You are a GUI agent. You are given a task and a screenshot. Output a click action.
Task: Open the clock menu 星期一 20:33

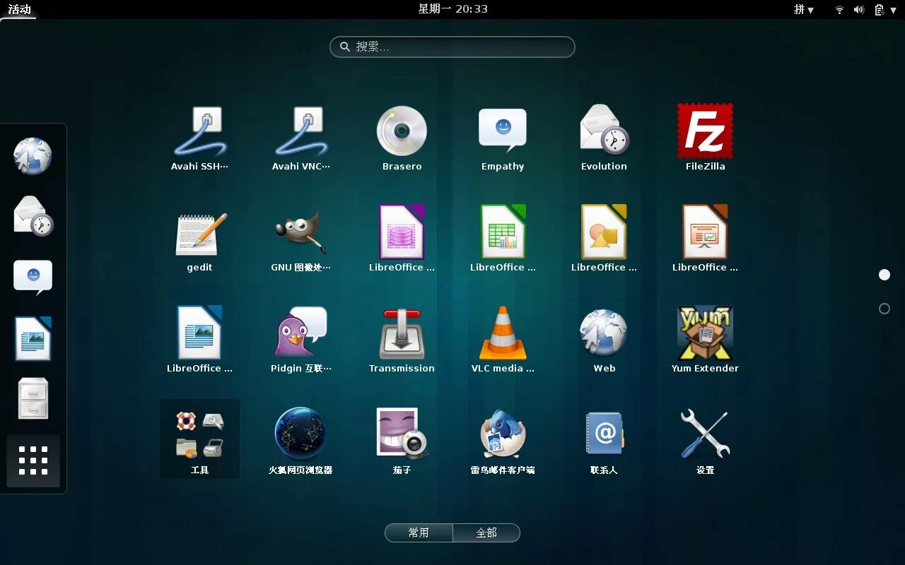(452, 8)
